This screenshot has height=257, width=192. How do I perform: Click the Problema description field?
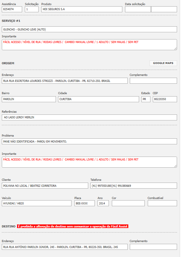pos(89,141)
